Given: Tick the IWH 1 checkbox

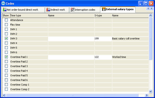Looking at the screenshot, I should tap(6, 29).
